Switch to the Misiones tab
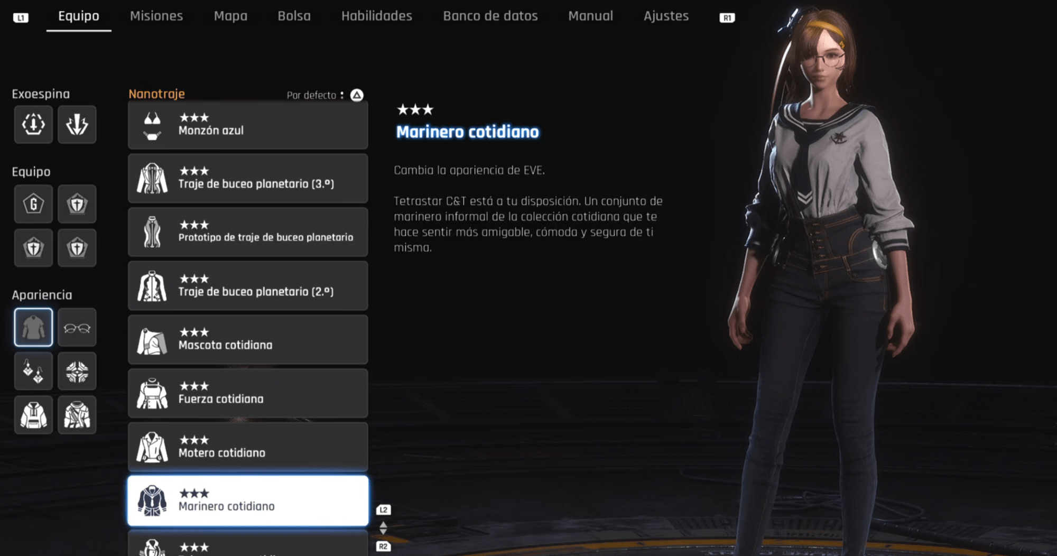The image size is (1057, 556). tap(156, 16)
